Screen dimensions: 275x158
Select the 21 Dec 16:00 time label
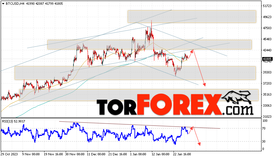118,154
